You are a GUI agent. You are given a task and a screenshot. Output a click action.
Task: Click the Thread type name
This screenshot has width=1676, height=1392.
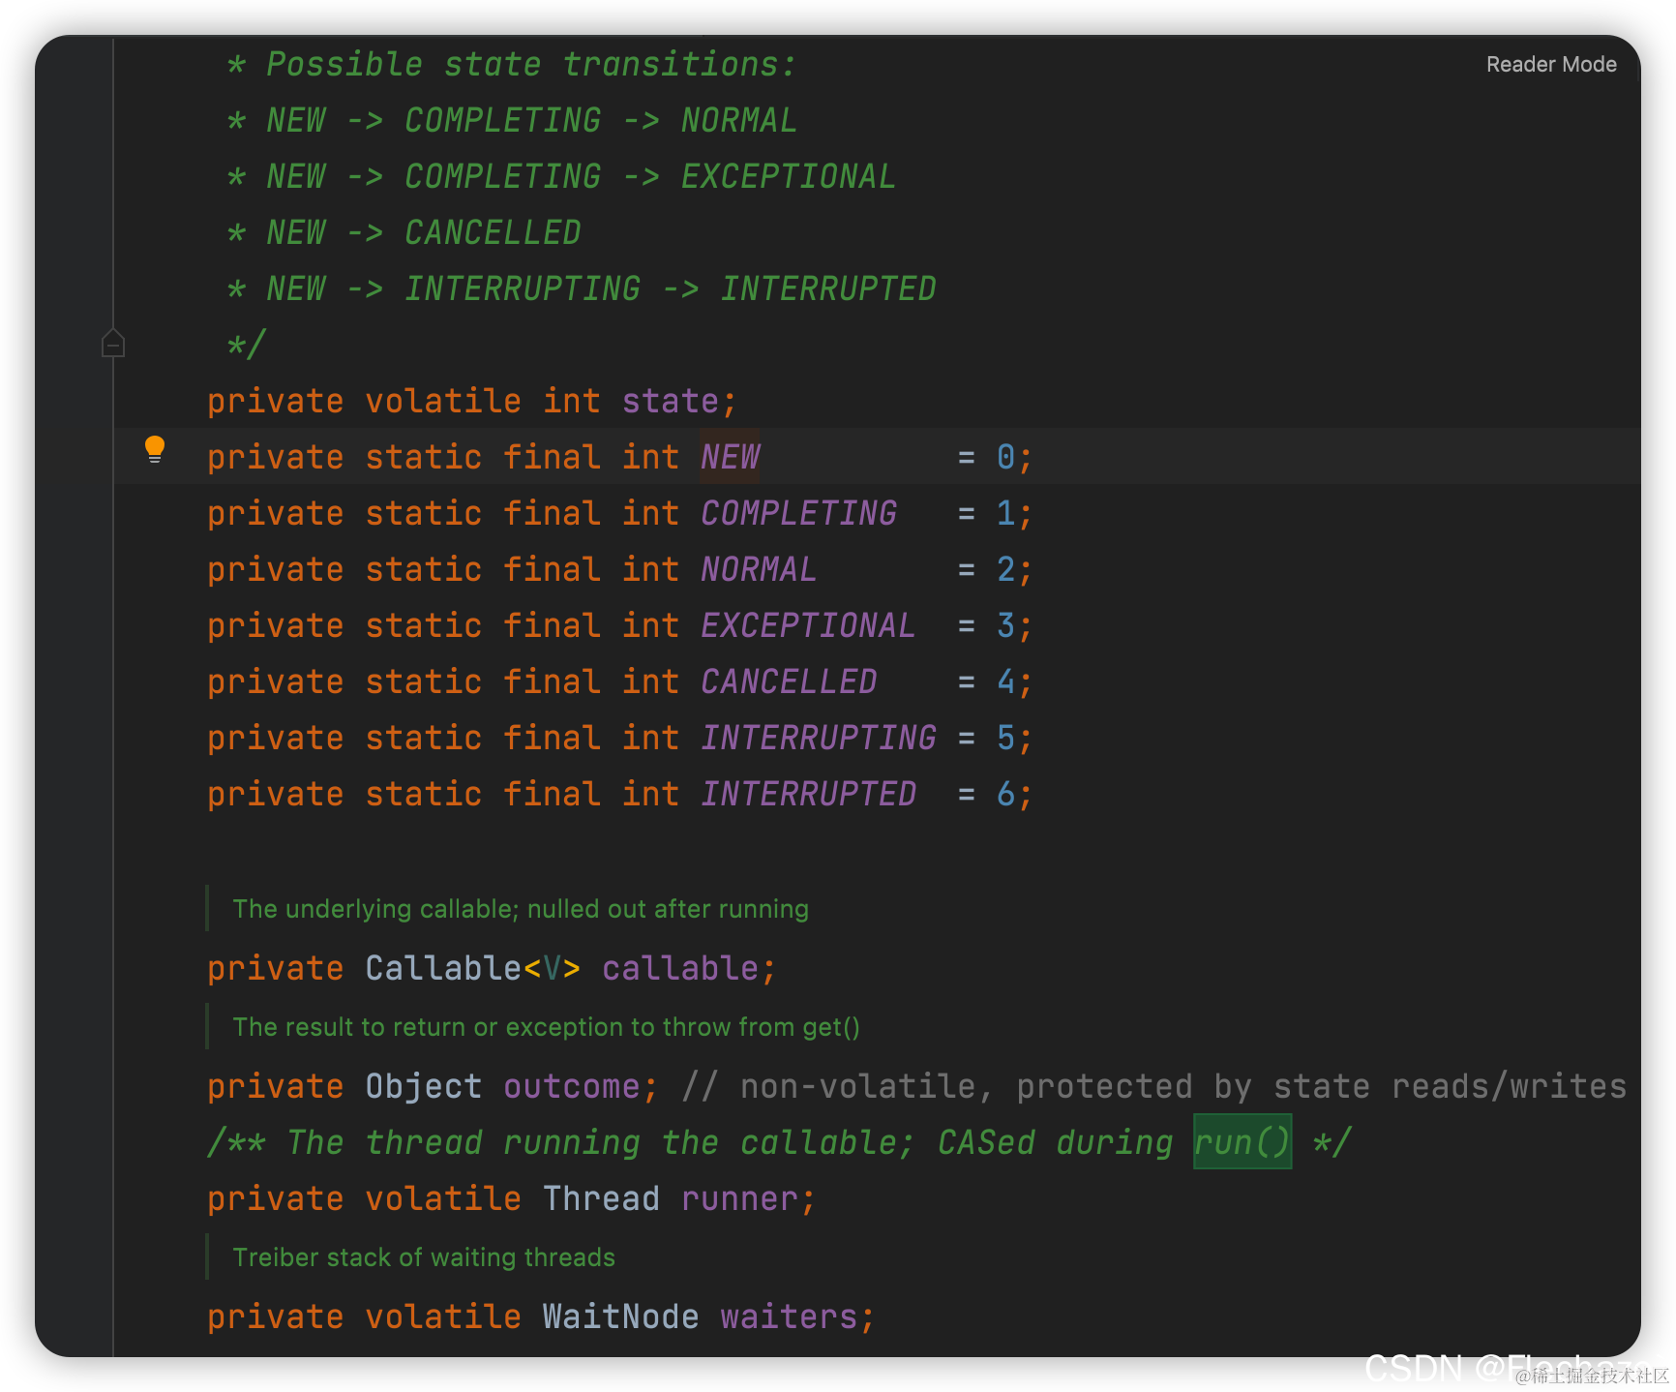601,1198
